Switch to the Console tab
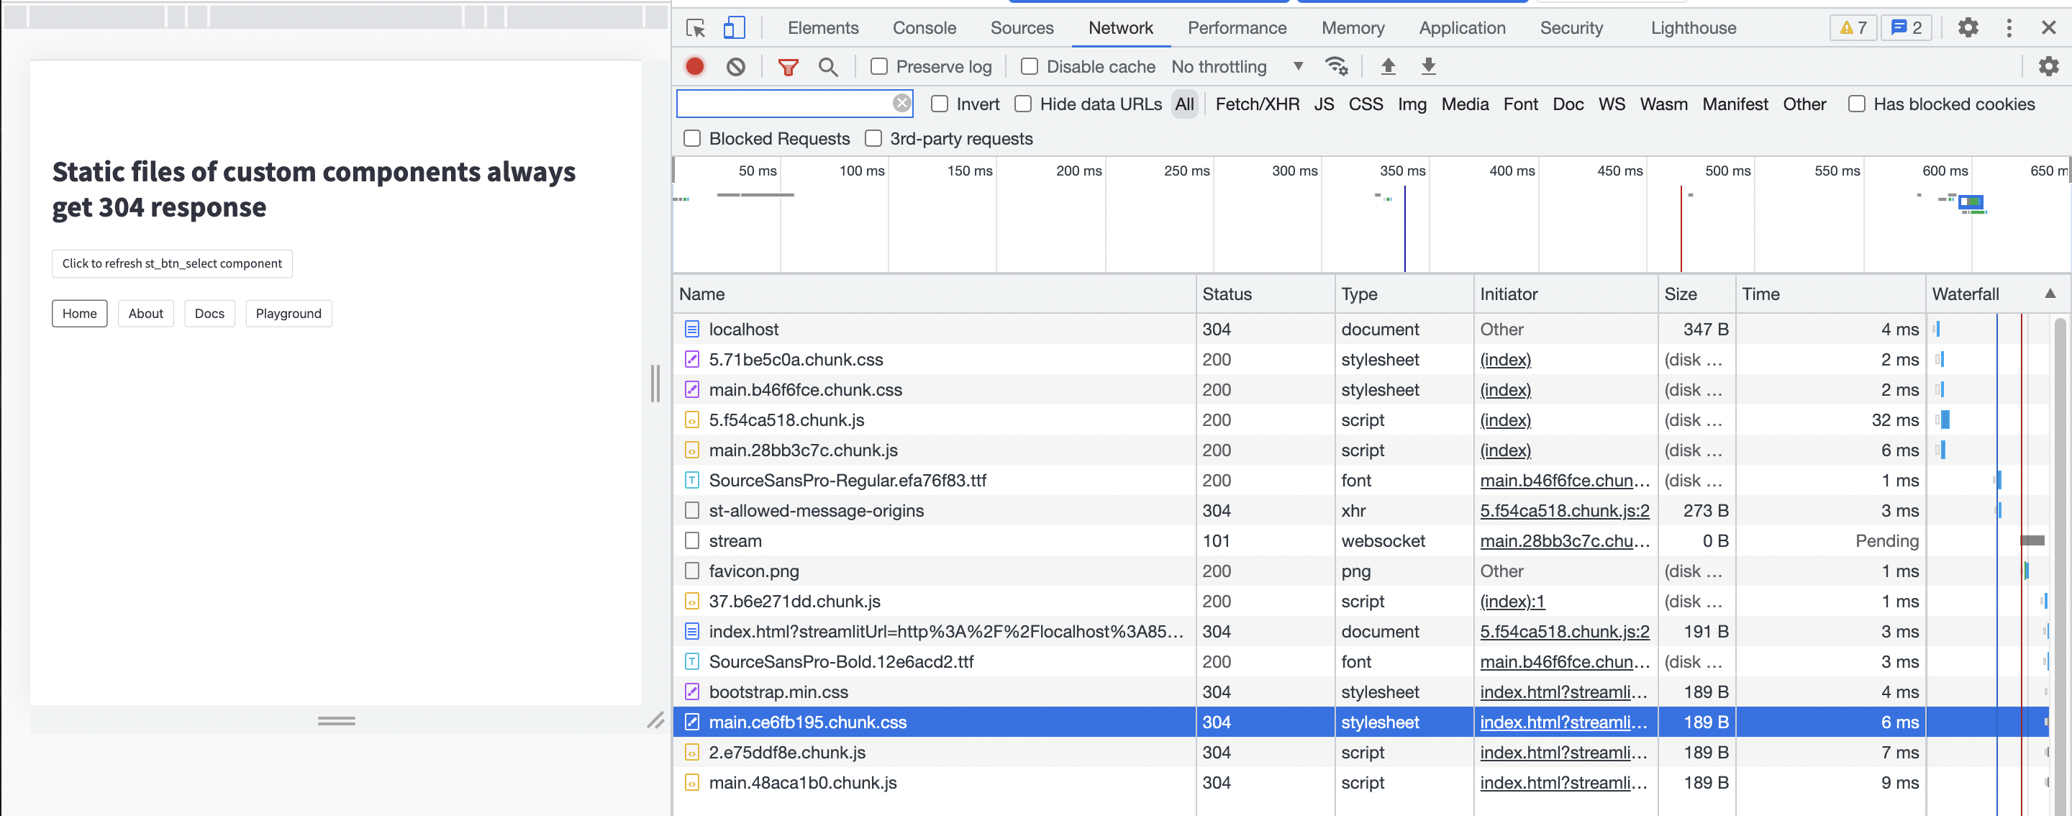Viewport: 2072px width, 816px height. [x=923, y=27]
